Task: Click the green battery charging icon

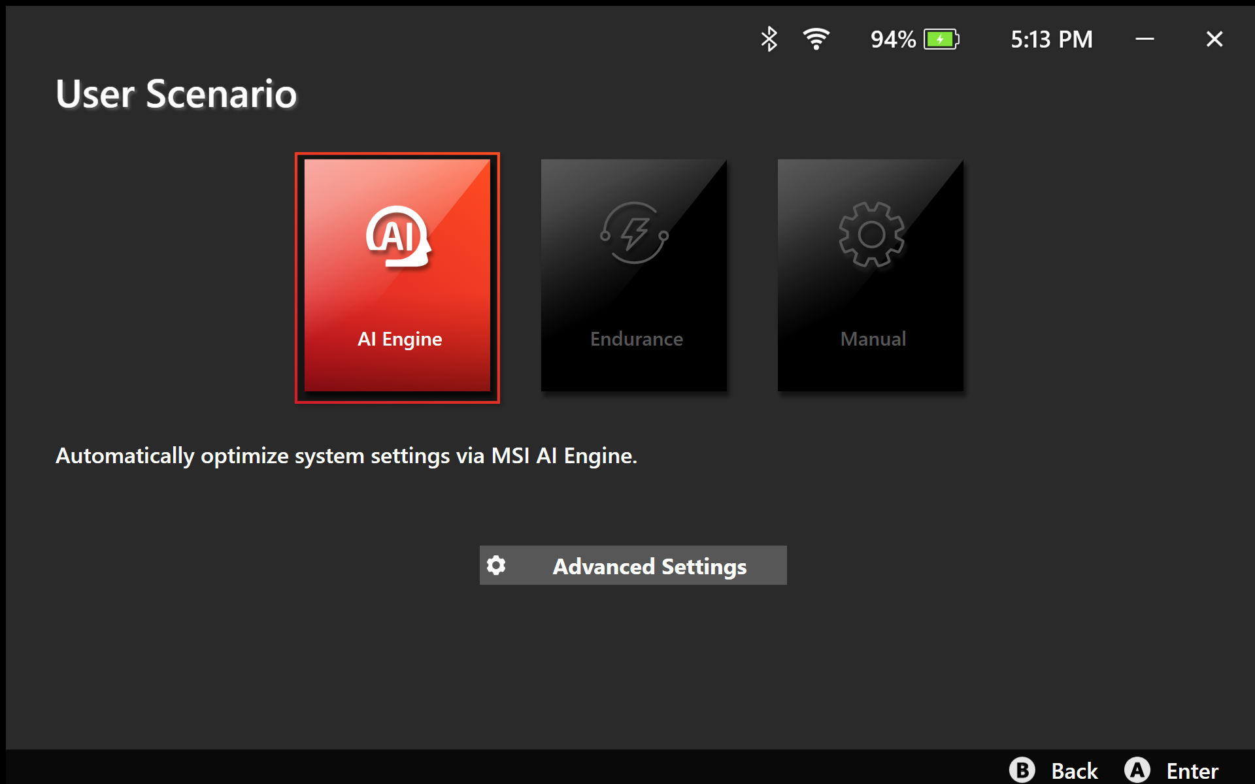Action: pyautogui.click(x=941, y=39)
